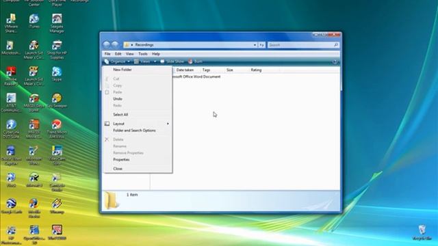
Task: Open the HP Photosmart desktop shortcut
Action: [11, 234]
